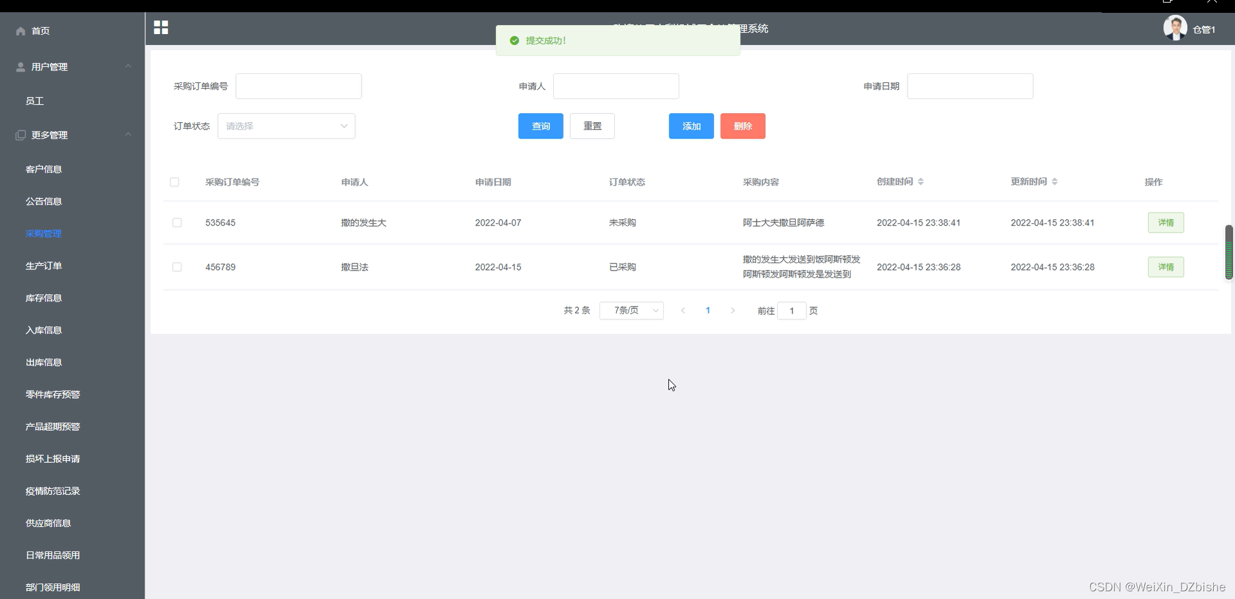Open 产品超期预警 menu item
This screenshot has height=599, width=1235.
53,426
